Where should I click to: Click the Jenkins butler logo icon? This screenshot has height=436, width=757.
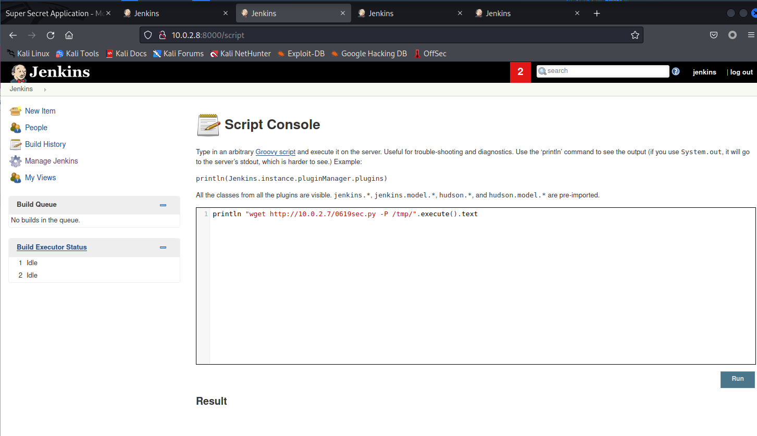pos(18,73)
